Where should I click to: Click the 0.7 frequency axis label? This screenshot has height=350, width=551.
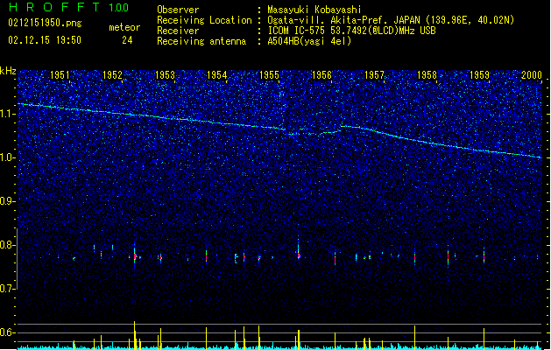point(7,289)
